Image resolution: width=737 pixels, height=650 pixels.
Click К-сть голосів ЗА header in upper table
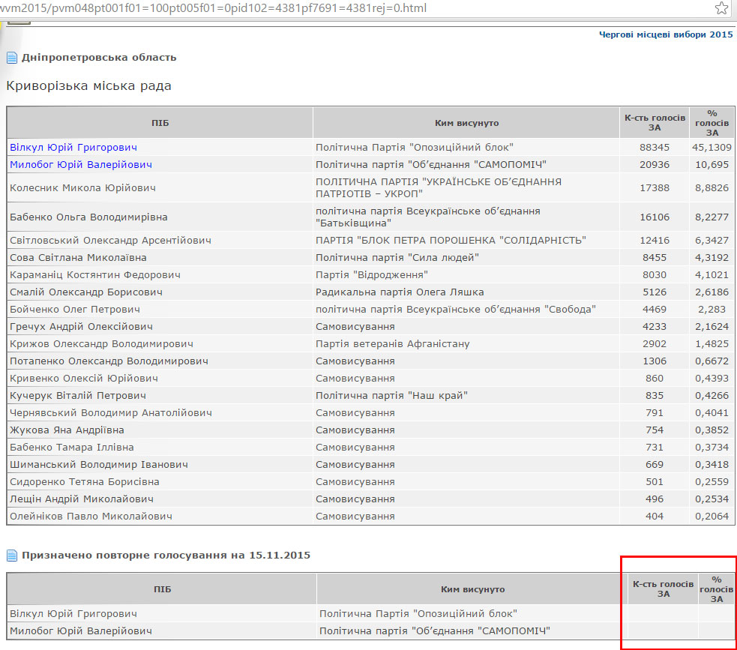(x=655, y=123)
